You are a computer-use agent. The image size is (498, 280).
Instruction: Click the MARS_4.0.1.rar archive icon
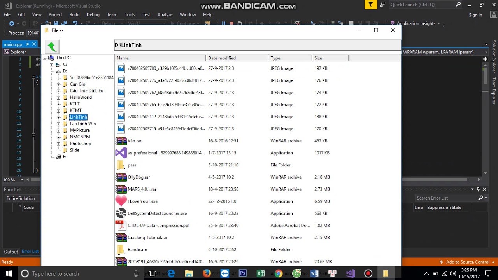tap(121, 189)
